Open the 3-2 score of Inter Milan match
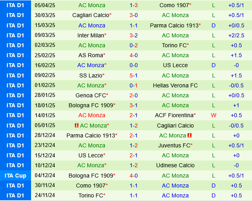Screen dimensions: 252x201 pos(133,35)
